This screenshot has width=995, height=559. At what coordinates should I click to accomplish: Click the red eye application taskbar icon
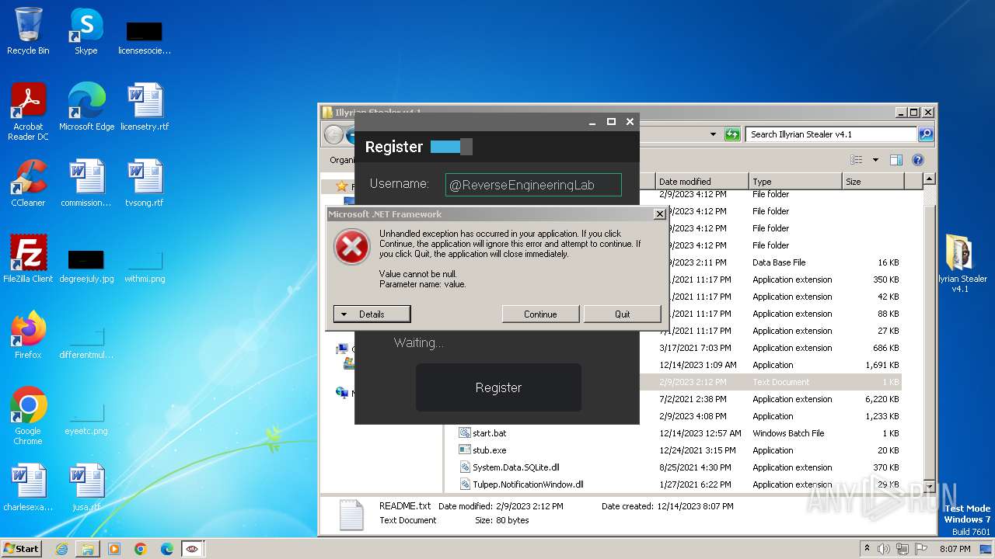click(192, 549)
